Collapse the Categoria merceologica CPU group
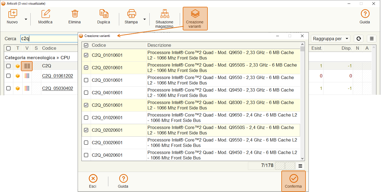 coord(37,58)
